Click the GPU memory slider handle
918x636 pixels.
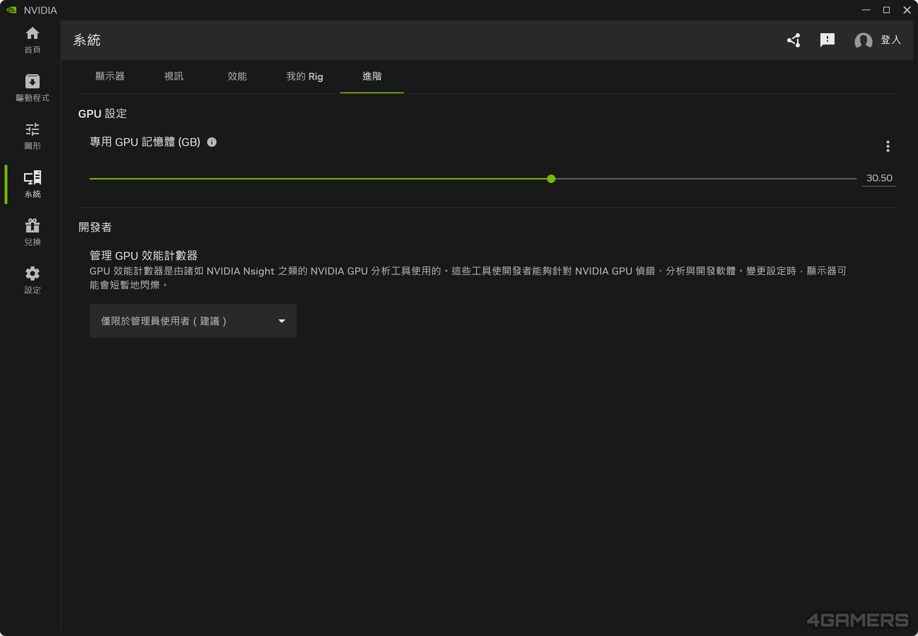point(551,179)
